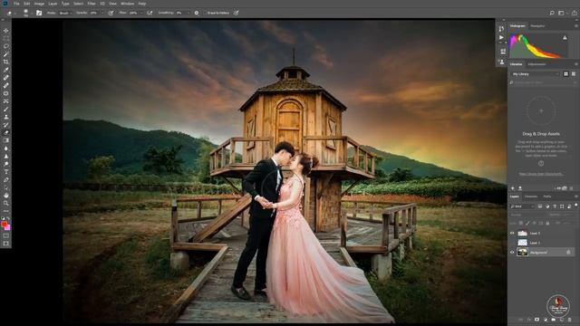
Task: Change screen mode at toolbar bottom
Action: click(x=6, y=244)
